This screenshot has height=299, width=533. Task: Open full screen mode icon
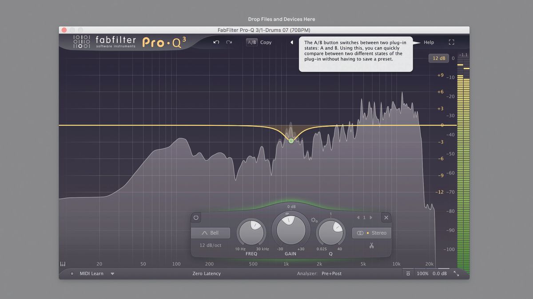(452, 42)
